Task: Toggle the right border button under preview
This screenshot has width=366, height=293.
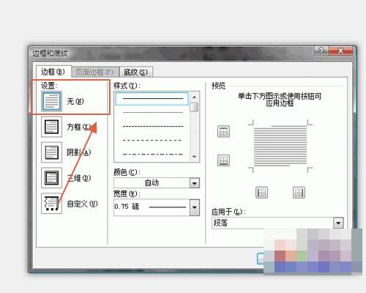Action: point(299,193)
